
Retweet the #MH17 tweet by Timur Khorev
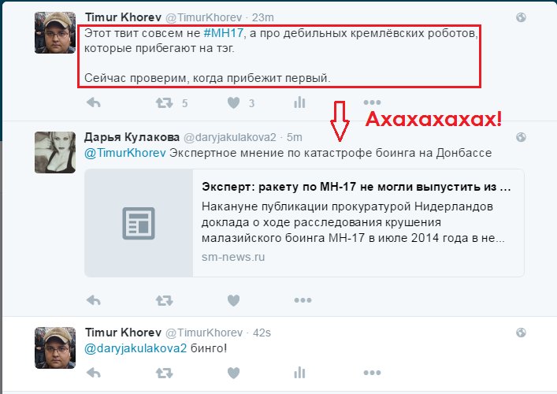point(164,103)
